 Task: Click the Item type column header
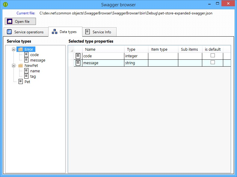coord(163,49)
